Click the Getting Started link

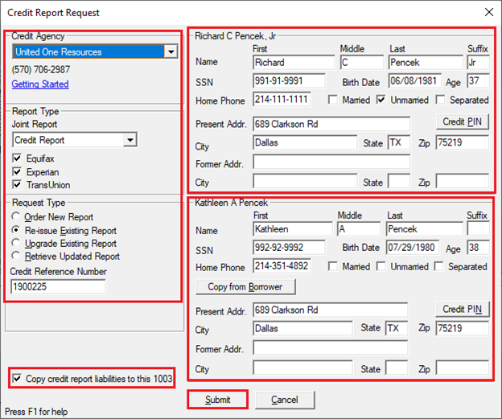[40, 84]
